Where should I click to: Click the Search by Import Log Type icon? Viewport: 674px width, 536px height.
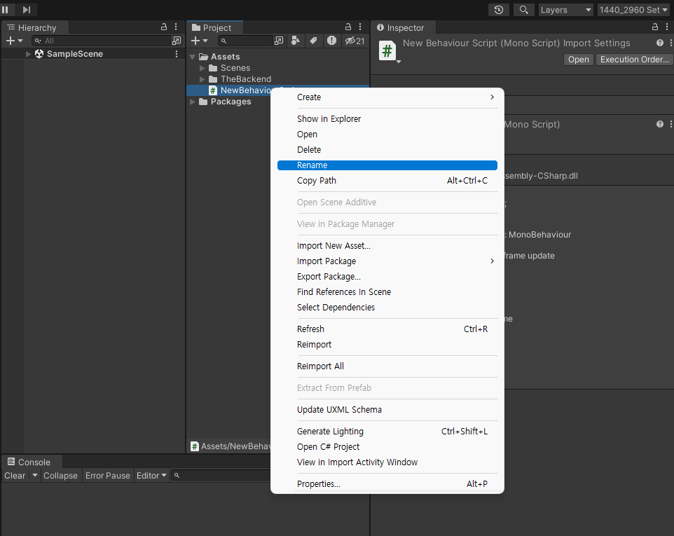(331, 41)
